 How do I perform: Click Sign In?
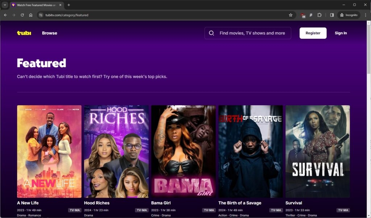point(341,33)
